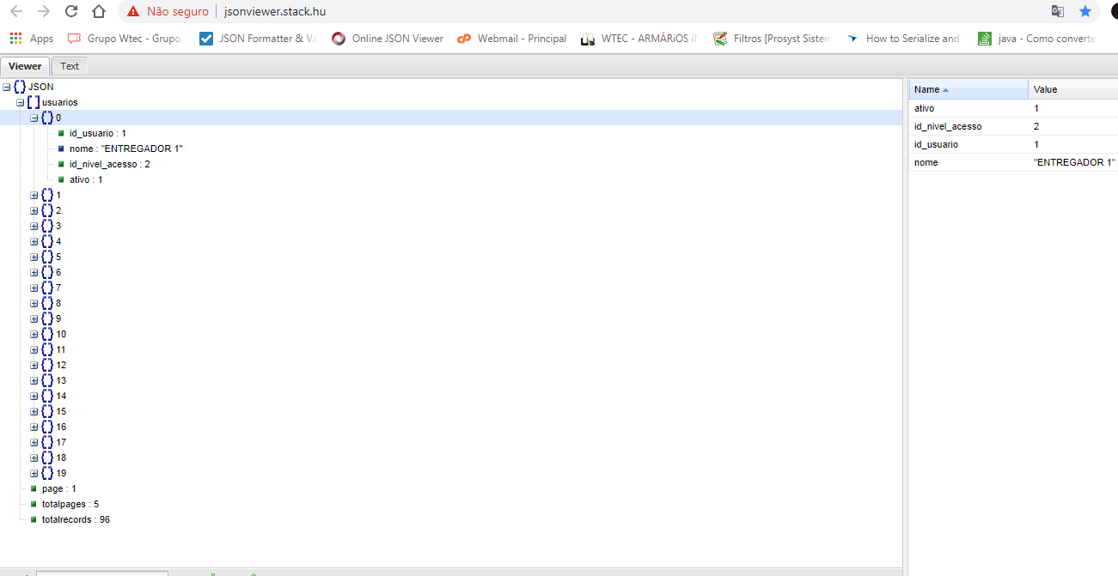Select nome row in property grid
This screenshot has height=576, width=1118.
click(x=1013, y=162)
